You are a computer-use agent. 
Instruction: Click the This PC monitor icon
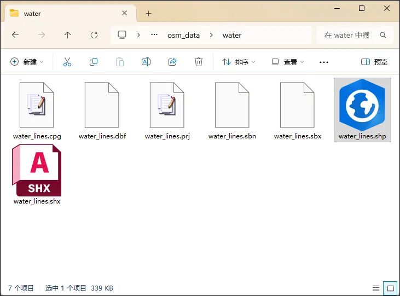122,35
